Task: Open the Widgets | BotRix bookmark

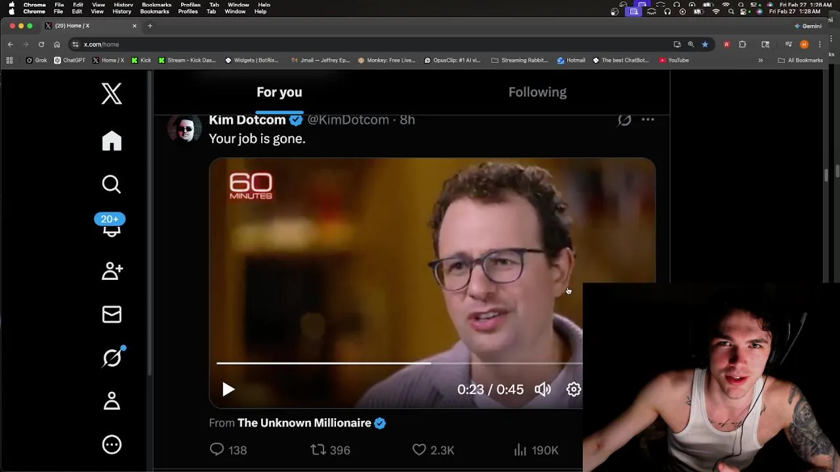Action: pos(252,60)
